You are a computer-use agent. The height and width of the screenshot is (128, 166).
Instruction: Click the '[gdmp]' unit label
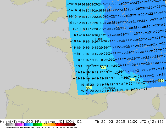(x=50, y=122)
